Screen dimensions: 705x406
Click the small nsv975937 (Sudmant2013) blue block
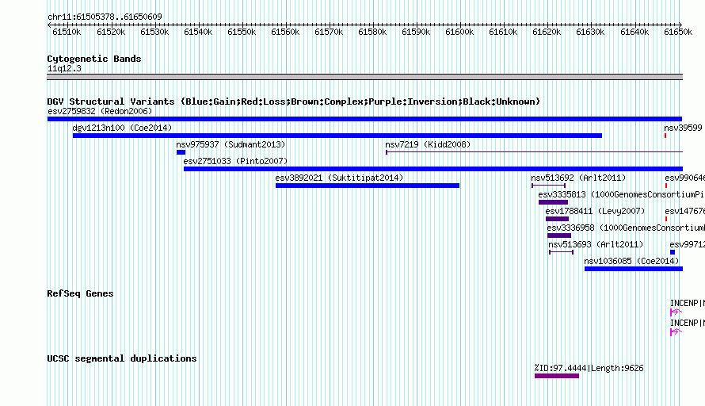(x=181, y=152)
